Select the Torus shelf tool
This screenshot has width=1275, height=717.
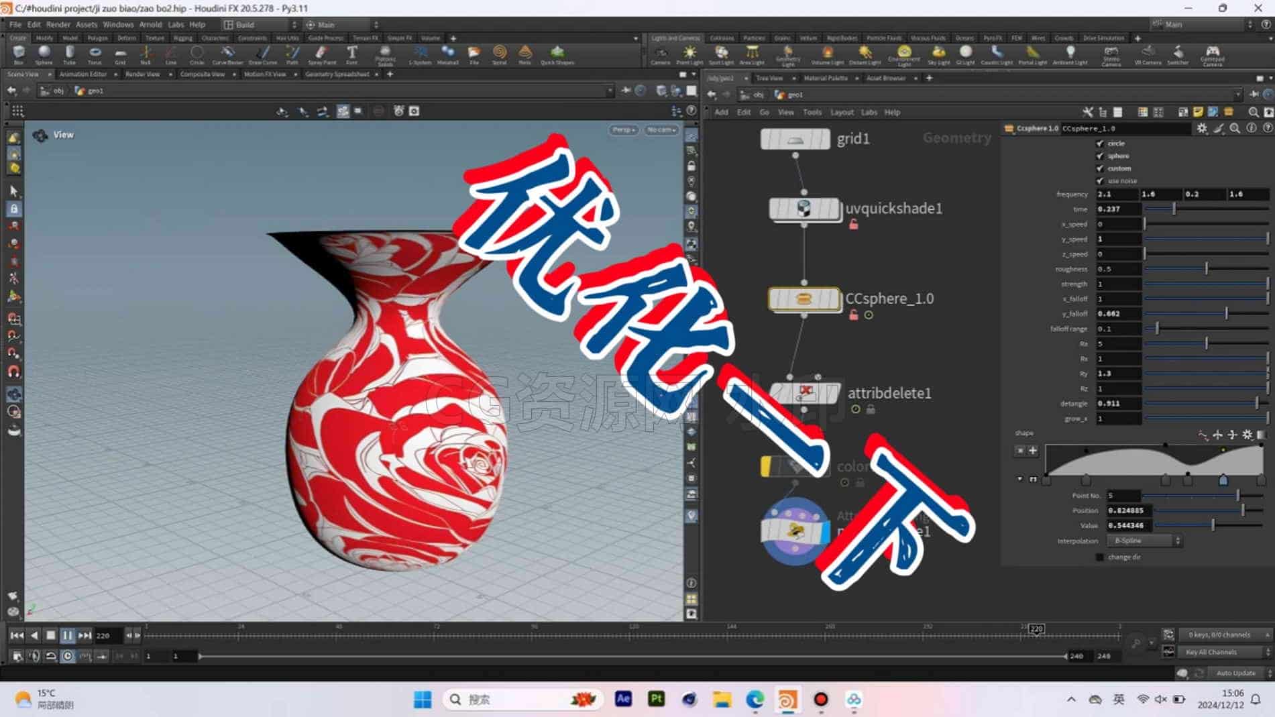click(x=95, y=55)
